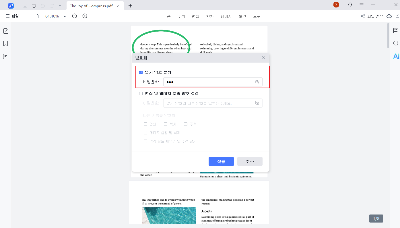Screen dimensions: 400x228
Task: Cancel the dialog with 취소 button
Action: [250, 161]
